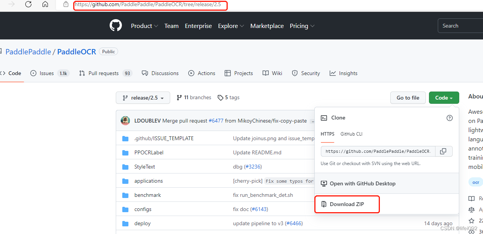This screenshot has width=483, height=234.
Task: Click the copy clone URL icon
Action: click(443, 151)
